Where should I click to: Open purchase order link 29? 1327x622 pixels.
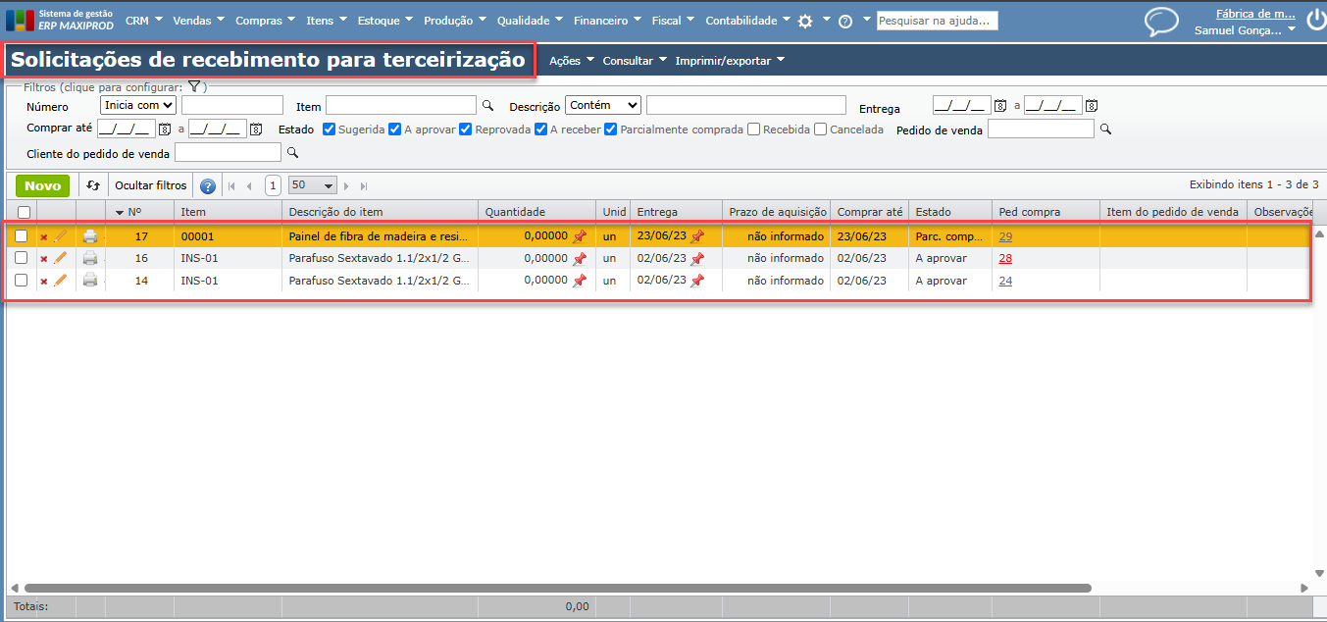click(x=1005, y=236)
